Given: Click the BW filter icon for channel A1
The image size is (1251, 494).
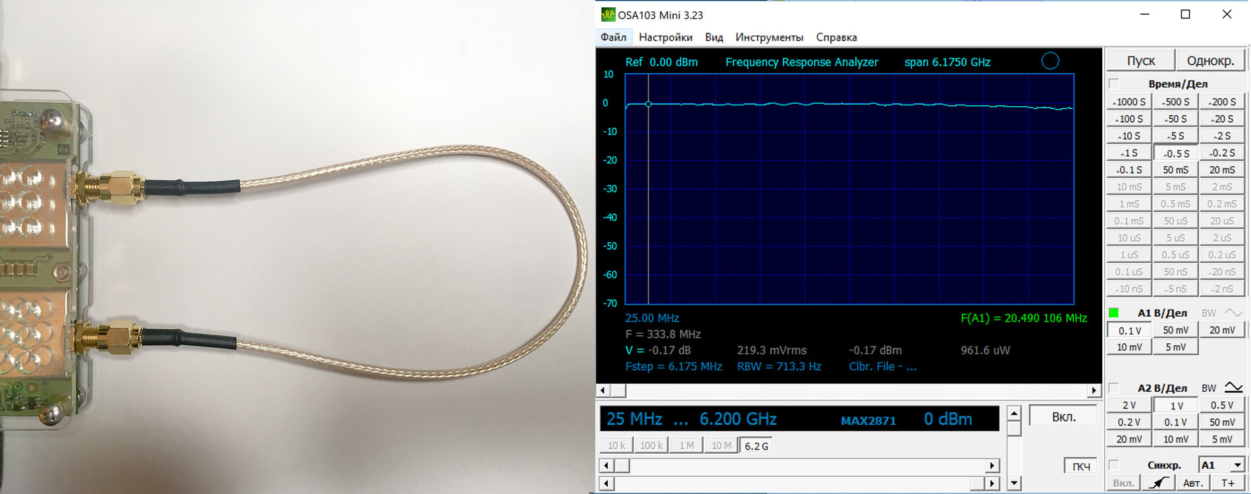Looking at the screenshot, I should pyautogui.click(x=1233, y=313).
